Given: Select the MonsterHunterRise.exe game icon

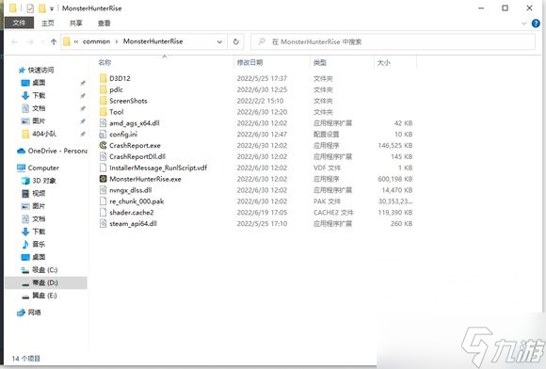Looking at the screenshot, I should point(103,179).
